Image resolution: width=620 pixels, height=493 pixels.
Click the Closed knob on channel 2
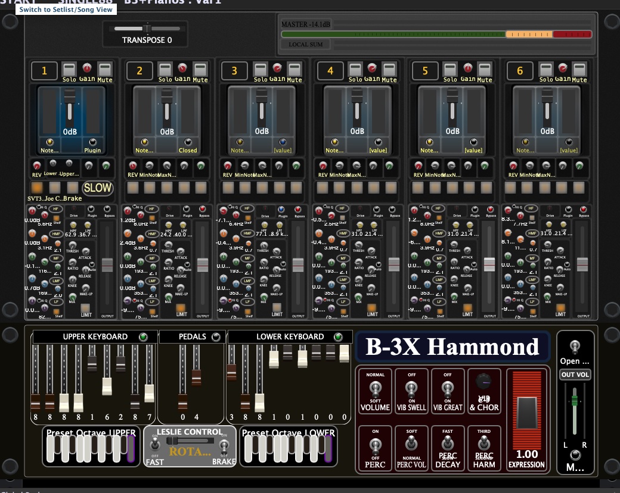coord(188,142)
